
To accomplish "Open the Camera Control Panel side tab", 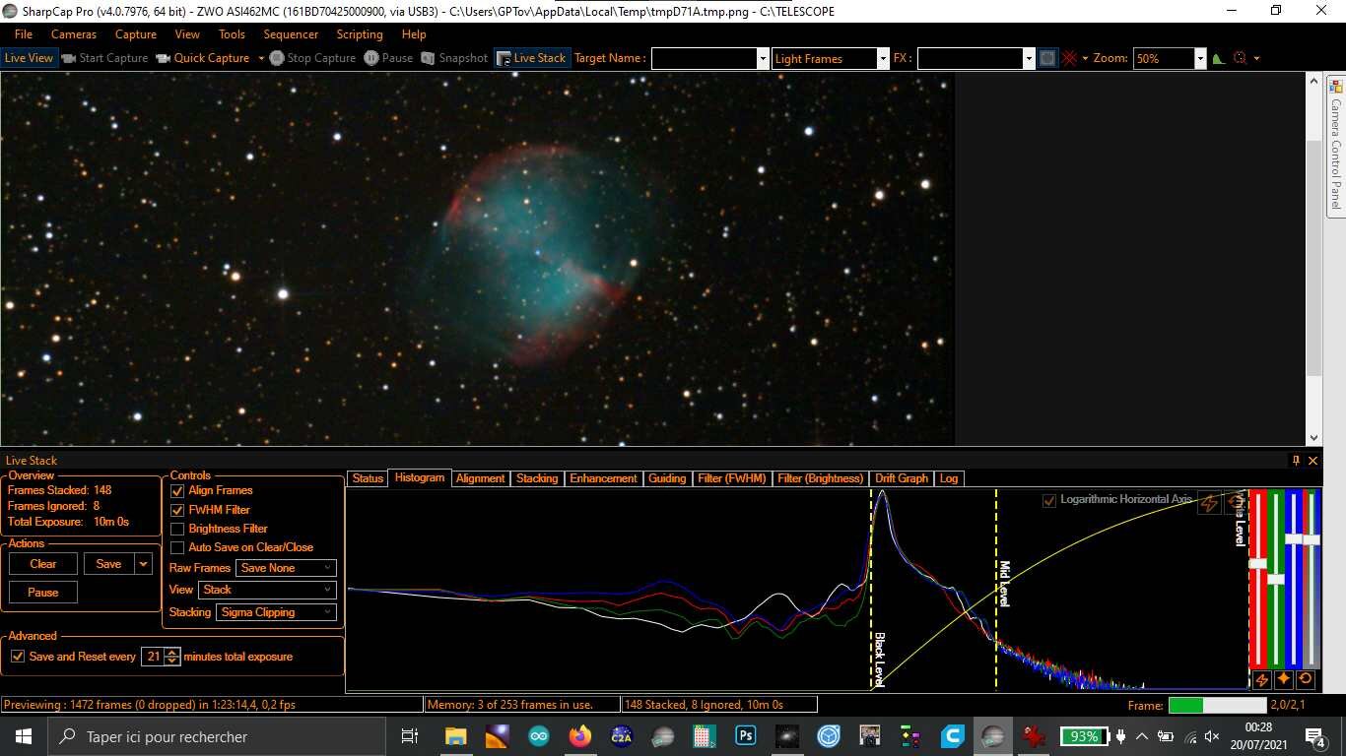I will coord(1336,145).
